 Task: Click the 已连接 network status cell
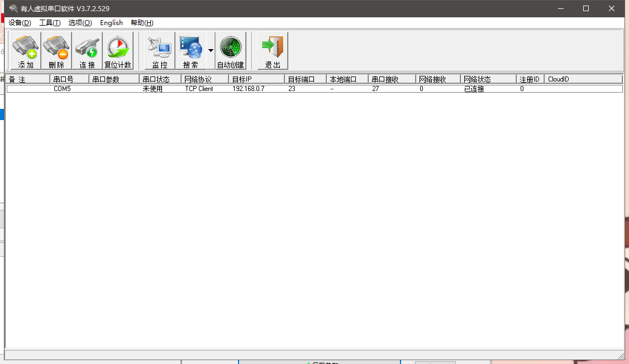point(474,89)
